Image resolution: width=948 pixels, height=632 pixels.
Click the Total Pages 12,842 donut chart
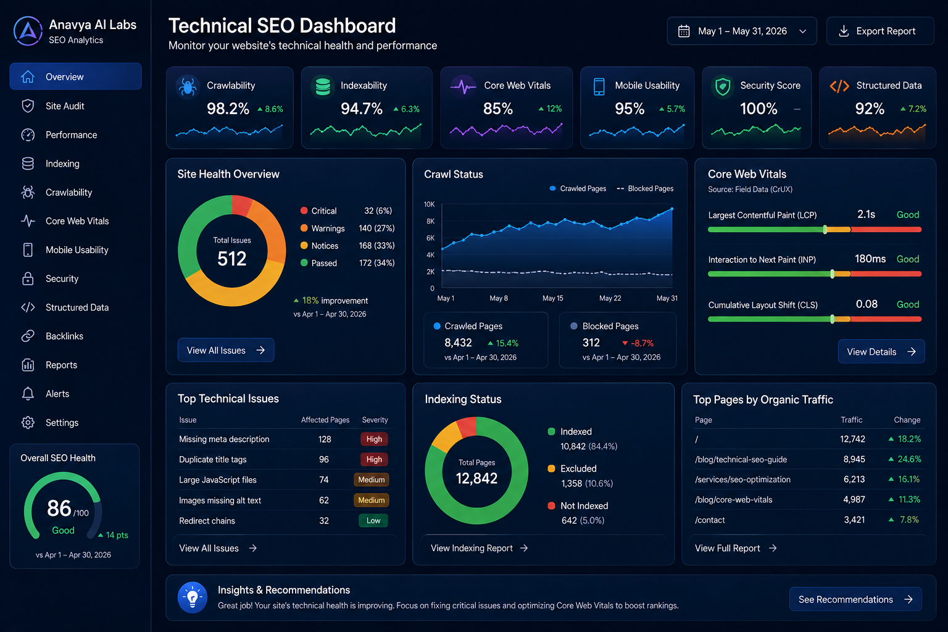click(476, 471)
